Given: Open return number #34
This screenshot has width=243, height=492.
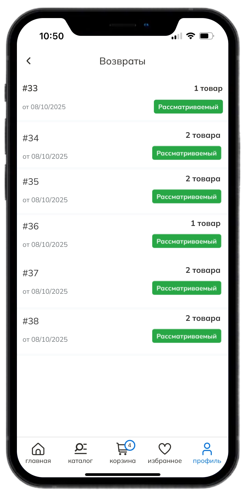Looking at the screenshot, I should 31,138.
